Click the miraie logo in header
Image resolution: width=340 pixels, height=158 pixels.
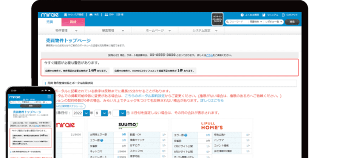pyautogui.click(x=49, y=15)
